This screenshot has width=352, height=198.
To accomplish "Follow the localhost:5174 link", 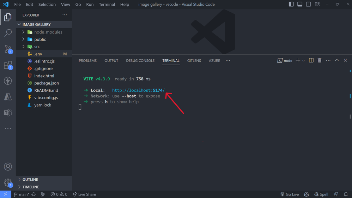I will pyautogui.click(x=139, y=90).
